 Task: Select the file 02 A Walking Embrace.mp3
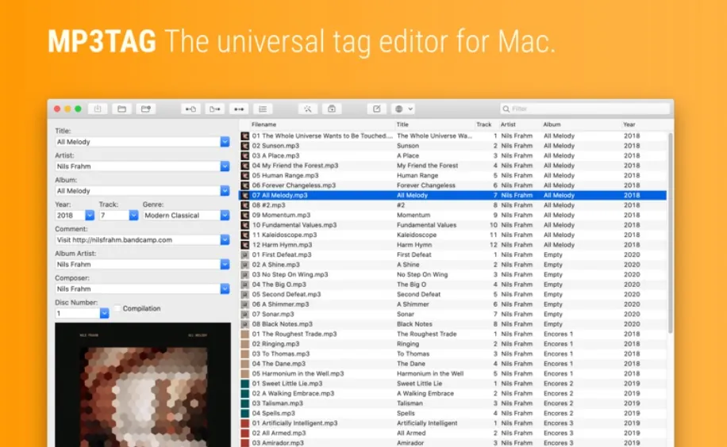pos(293,394)
